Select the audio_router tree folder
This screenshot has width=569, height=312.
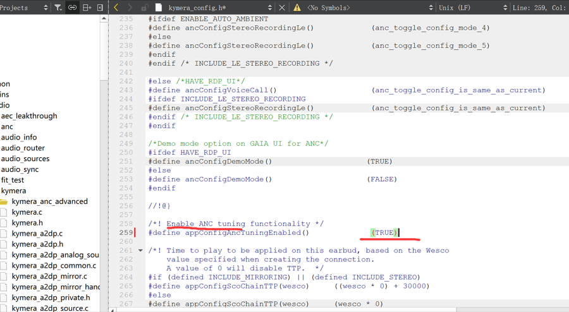pyautogui.click(x=23, y=148)
